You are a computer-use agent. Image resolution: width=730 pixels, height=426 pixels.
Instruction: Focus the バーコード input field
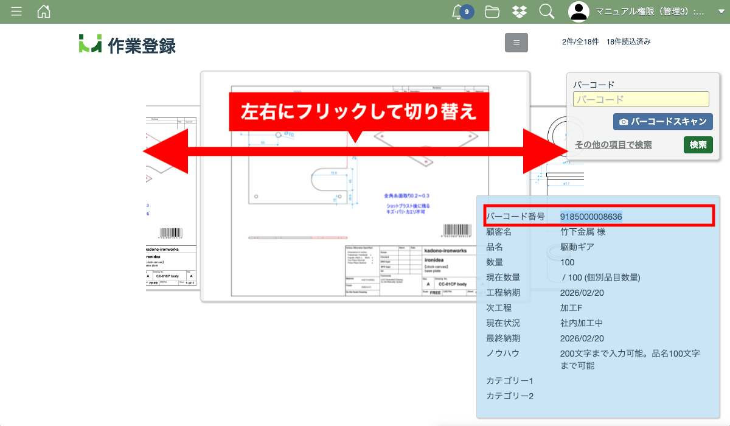641,99
